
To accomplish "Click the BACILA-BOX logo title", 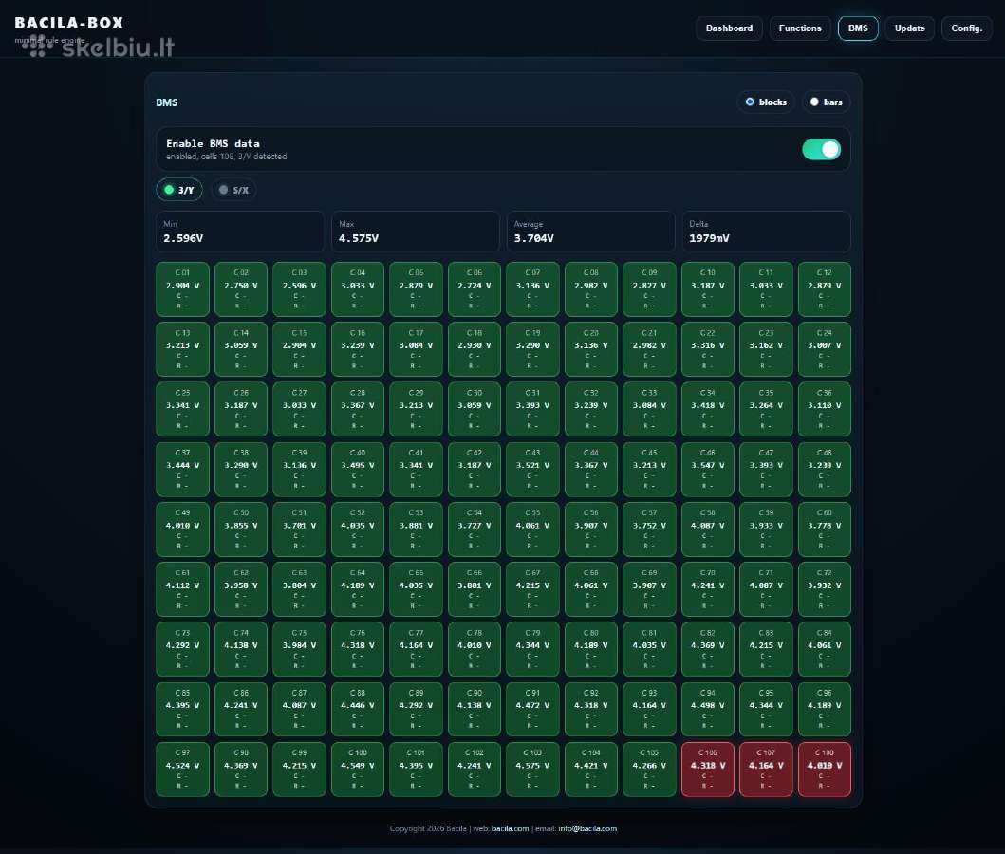I will 69,23.
